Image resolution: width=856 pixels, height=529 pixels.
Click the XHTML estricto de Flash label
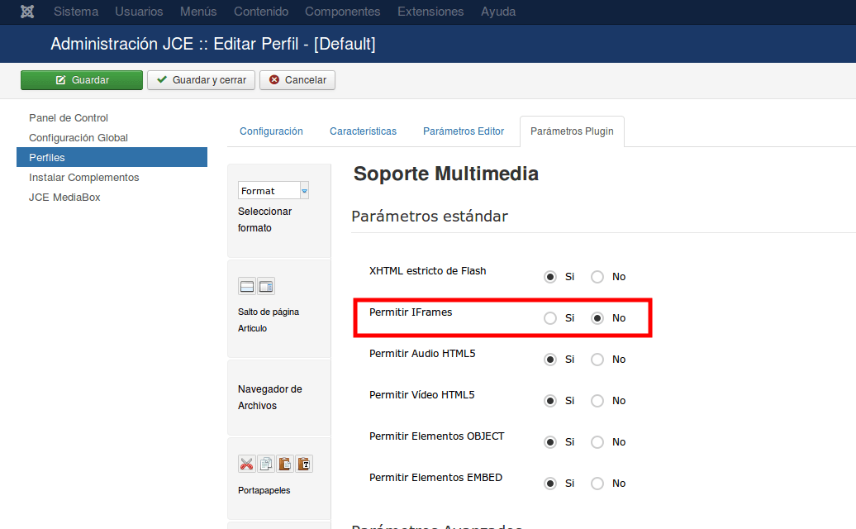point(427,271)
